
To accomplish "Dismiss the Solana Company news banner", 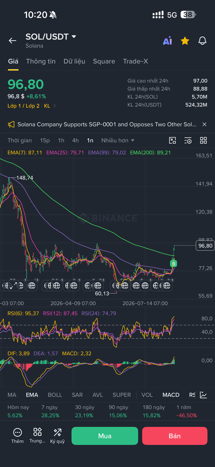I will pyautogui.click(x=204, y=124).
